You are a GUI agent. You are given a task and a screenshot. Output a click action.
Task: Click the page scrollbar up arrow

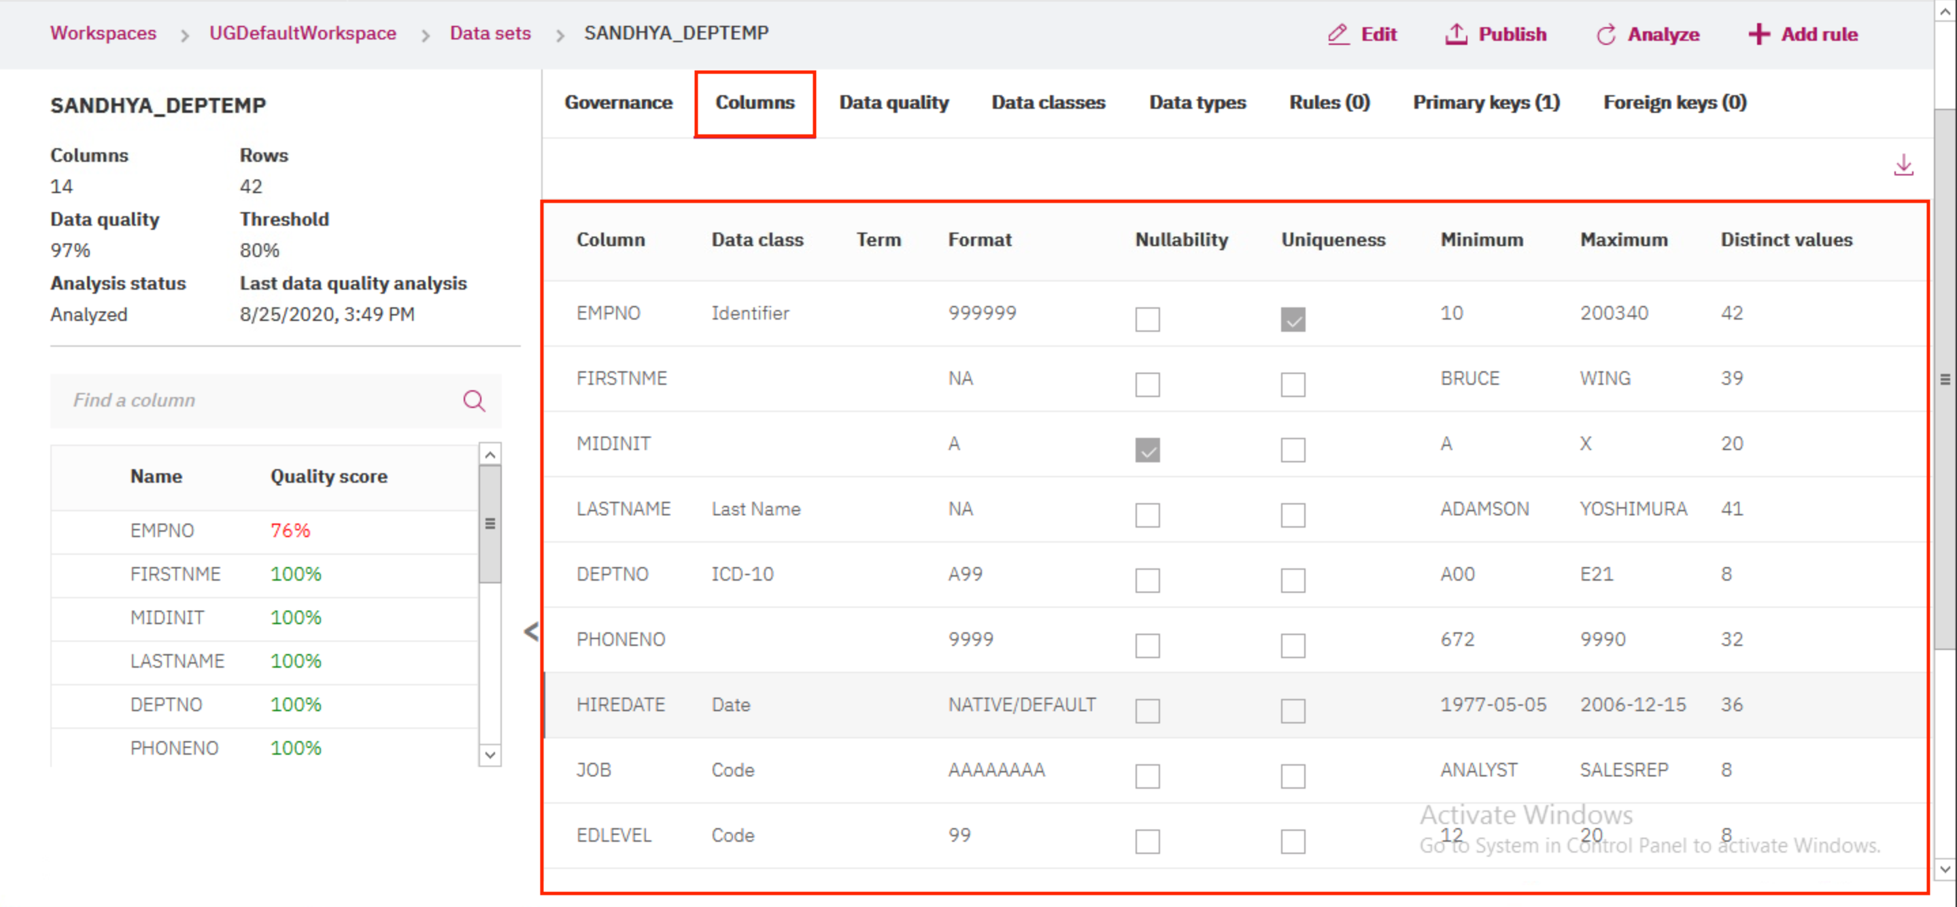click(x=1945, y=11)
